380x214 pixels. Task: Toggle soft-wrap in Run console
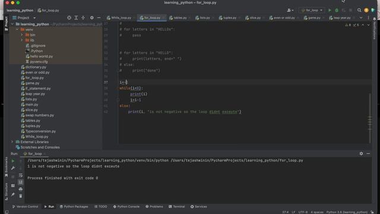(x=21, y=175)
